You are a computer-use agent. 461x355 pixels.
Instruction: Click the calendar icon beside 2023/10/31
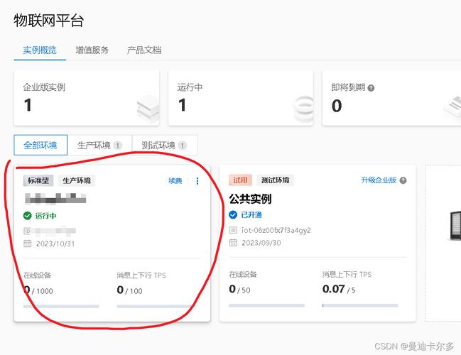click(27, 244)
